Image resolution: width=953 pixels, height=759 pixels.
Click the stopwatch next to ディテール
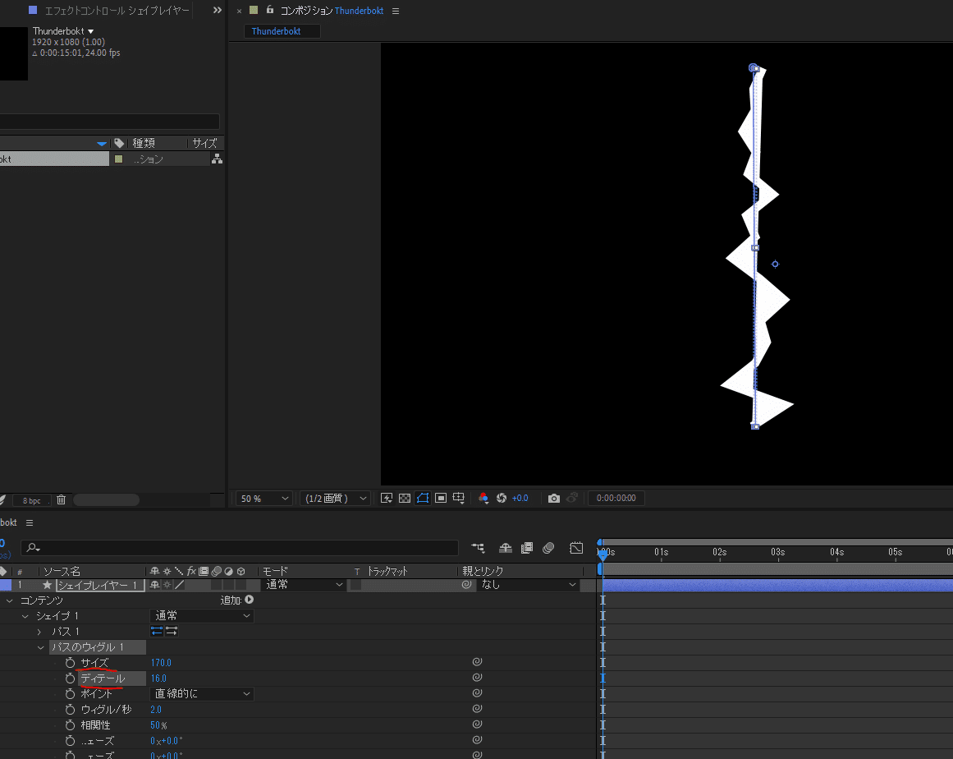point(71,678)
